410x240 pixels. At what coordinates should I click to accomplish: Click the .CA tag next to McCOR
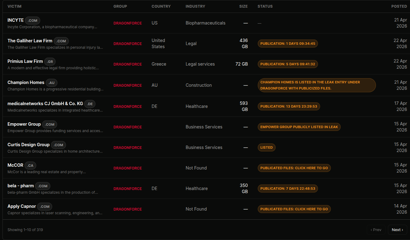click(30, 166)
